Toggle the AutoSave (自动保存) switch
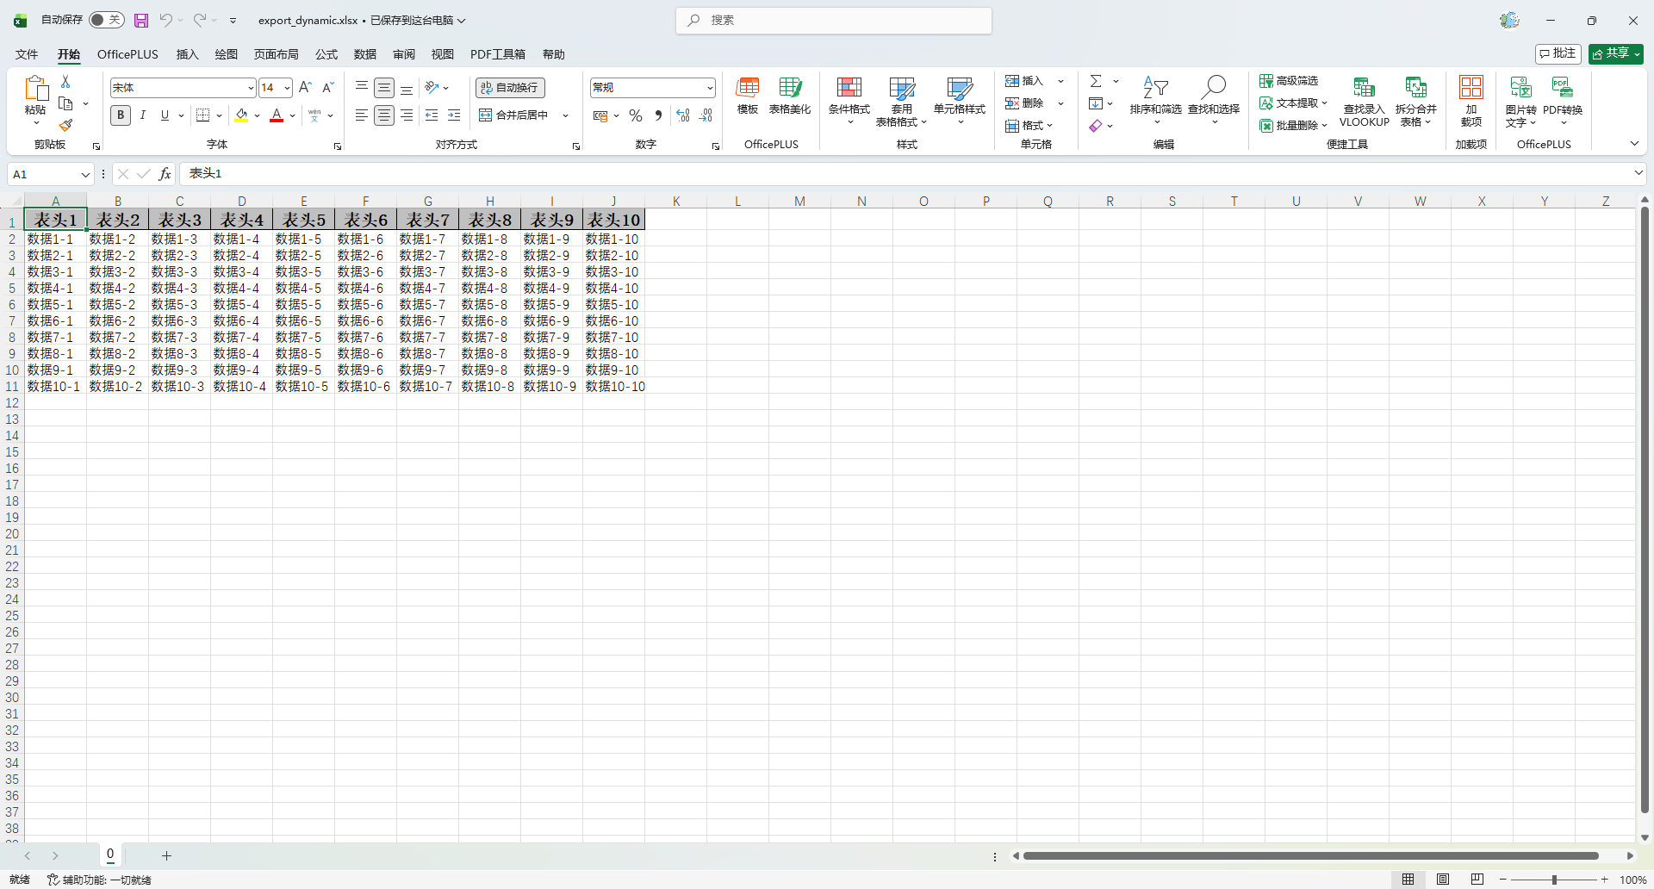Viewport: 1654px width, 889px height. pyautogui.click(x=107, y=20)
